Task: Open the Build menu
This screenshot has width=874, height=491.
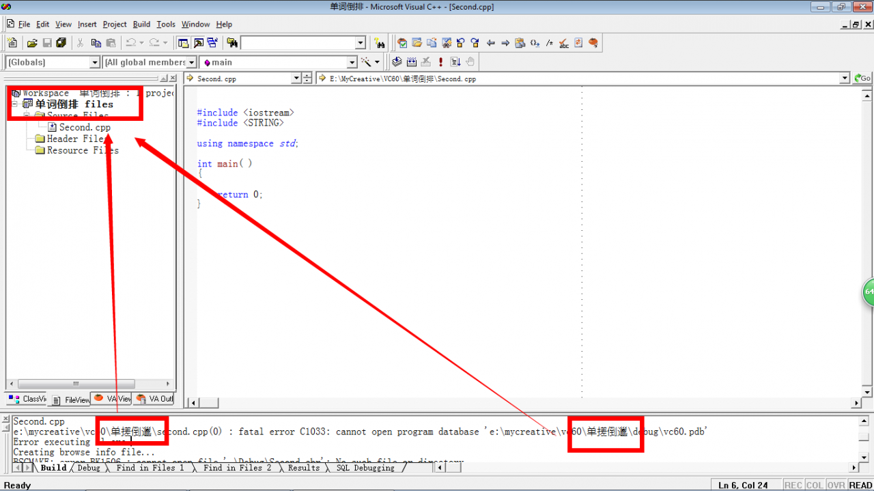Action: [x=141, y=24]
